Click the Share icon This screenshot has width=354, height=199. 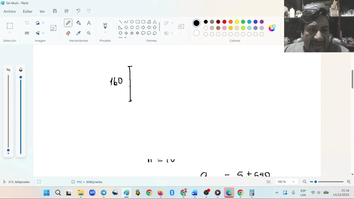coord(67,11)
